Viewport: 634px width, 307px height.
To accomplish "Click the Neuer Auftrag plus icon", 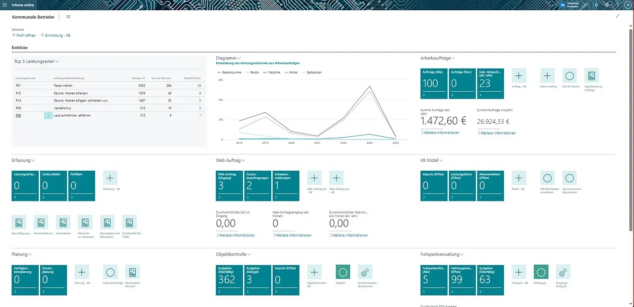I will 547,76.
